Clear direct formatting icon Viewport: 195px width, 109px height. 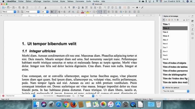tap(78, 12)
